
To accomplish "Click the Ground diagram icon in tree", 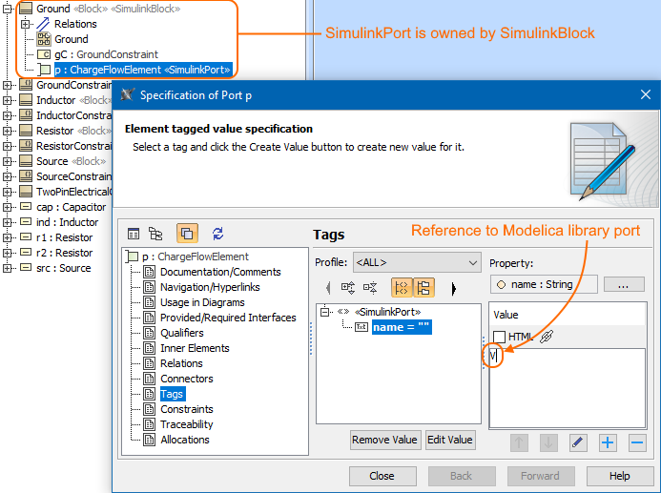I will [x=44, y=39].
